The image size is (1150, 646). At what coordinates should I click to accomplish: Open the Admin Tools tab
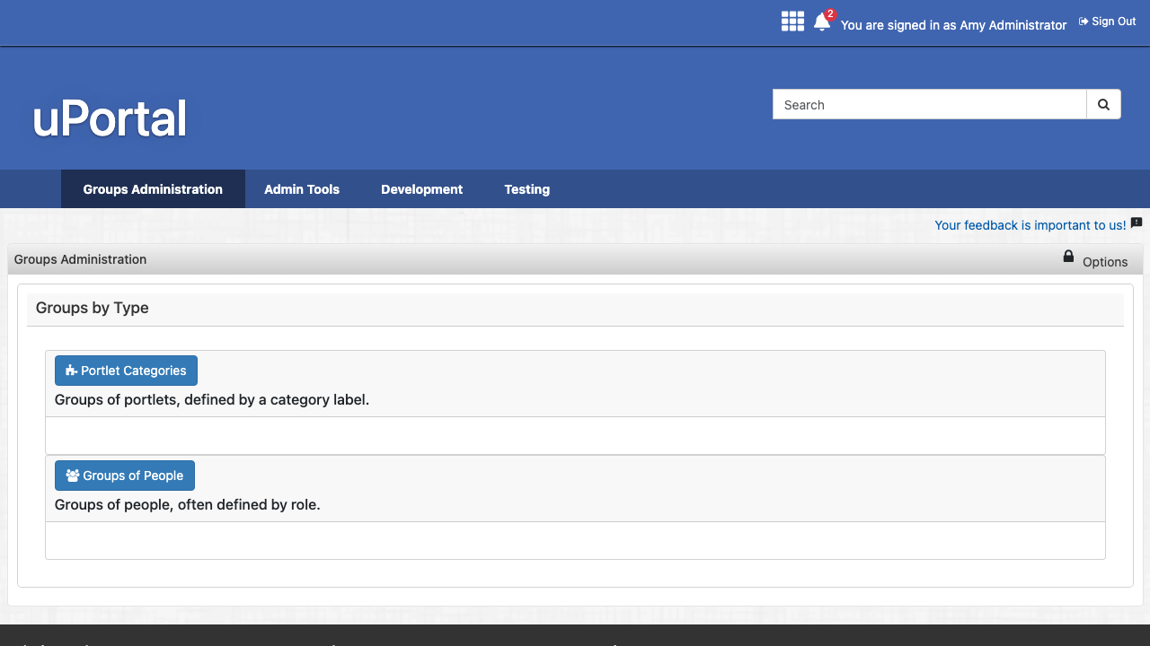click(x=302, y=189)
